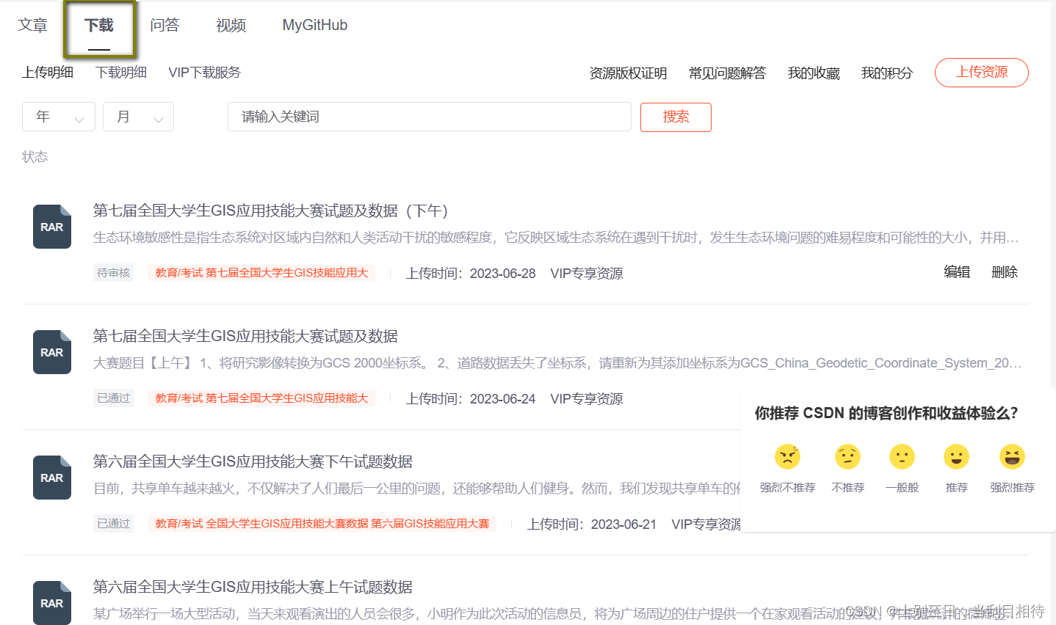Choose the 不推荐 emoji face
The height and width of the screenshot is (625, 1056).
(847, 457)
